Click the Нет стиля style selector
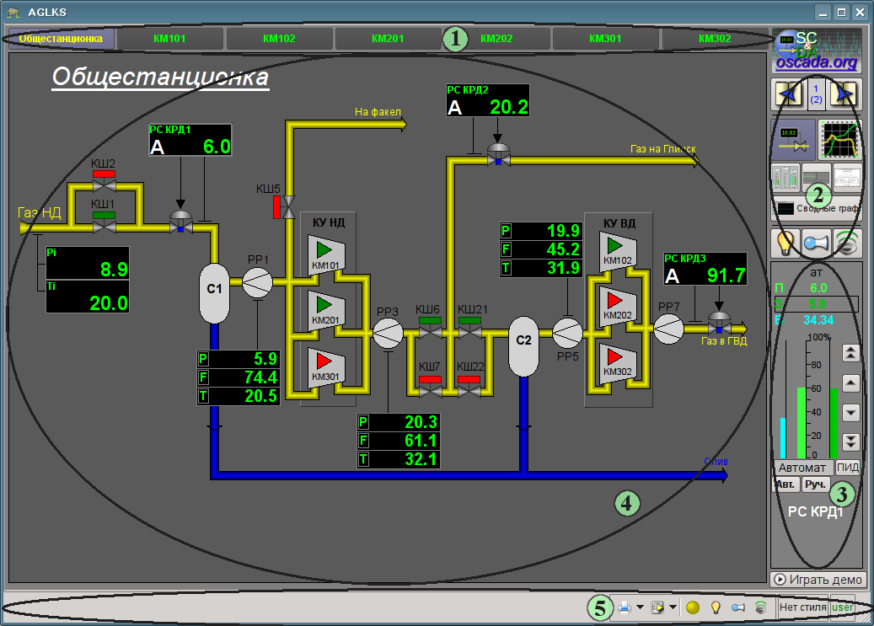Image resolution: width=874 pixels, height=626 pixels. tap(802, 607)
